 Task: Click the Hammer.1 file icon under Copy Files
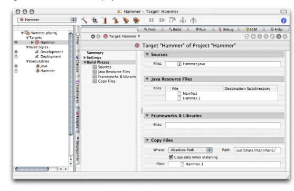(182, 164)
